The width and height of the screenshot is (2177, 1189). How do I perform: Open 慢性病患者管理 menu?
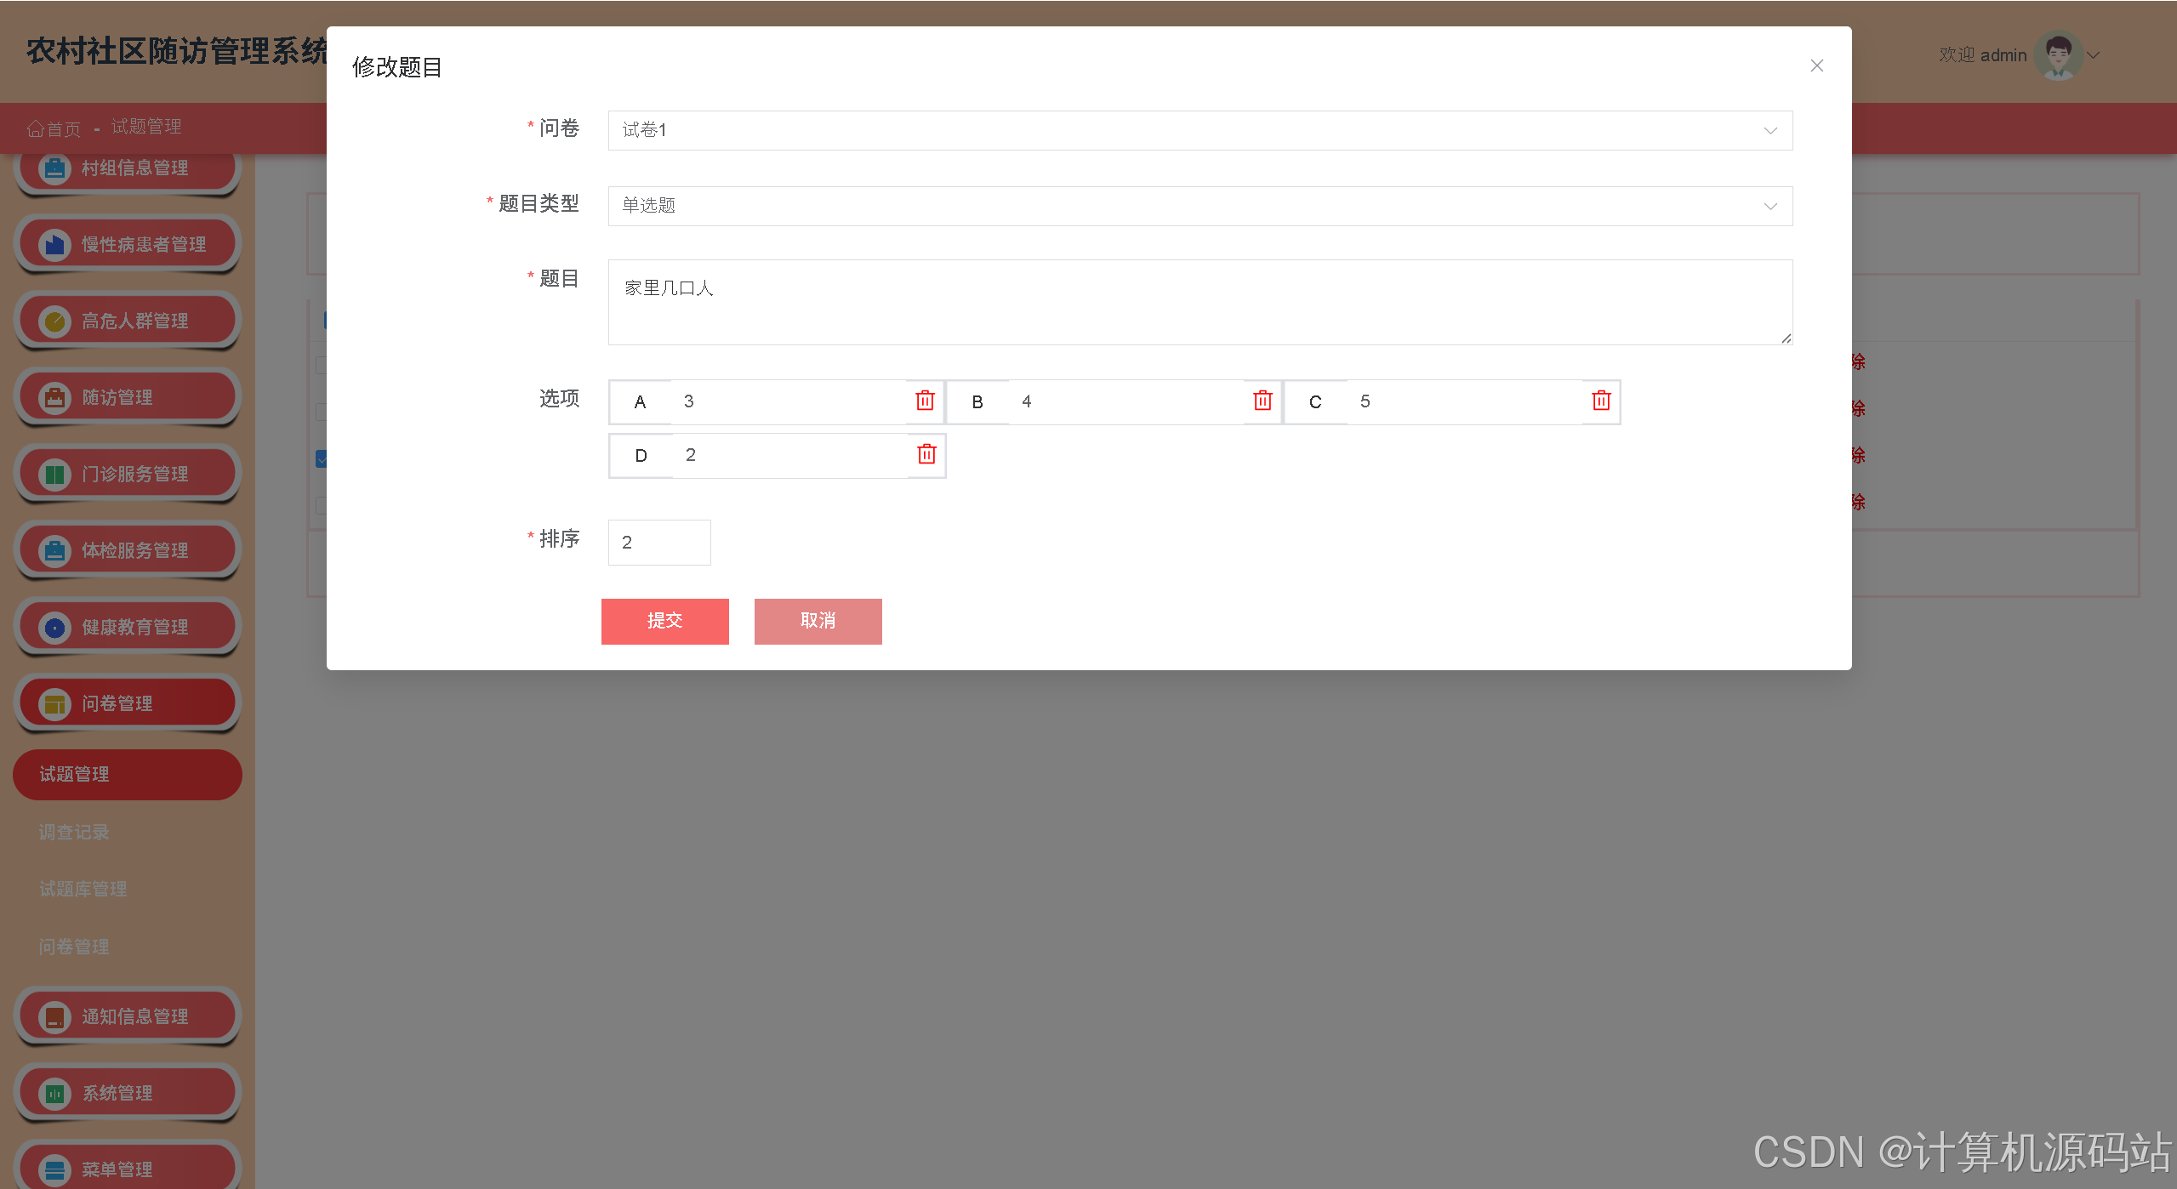(x=128, y=245)
